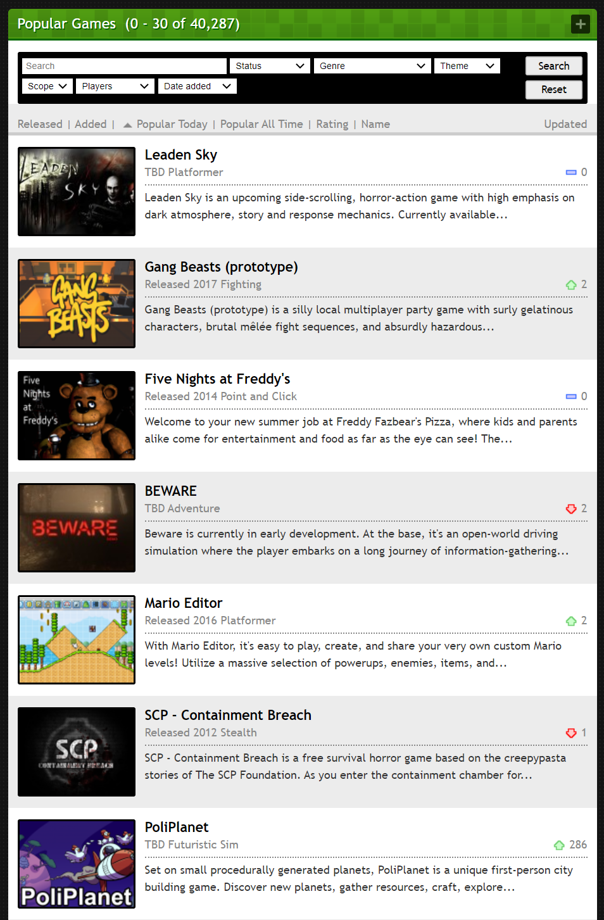
Task: Open the Five Nights at Freddy's title link
Action: (217, 379)
